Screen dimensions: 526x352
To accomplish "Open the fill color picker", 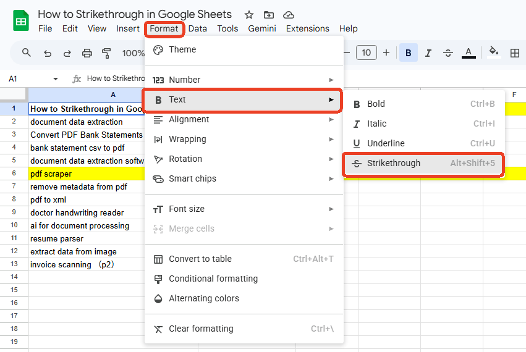I will [493, 52].
